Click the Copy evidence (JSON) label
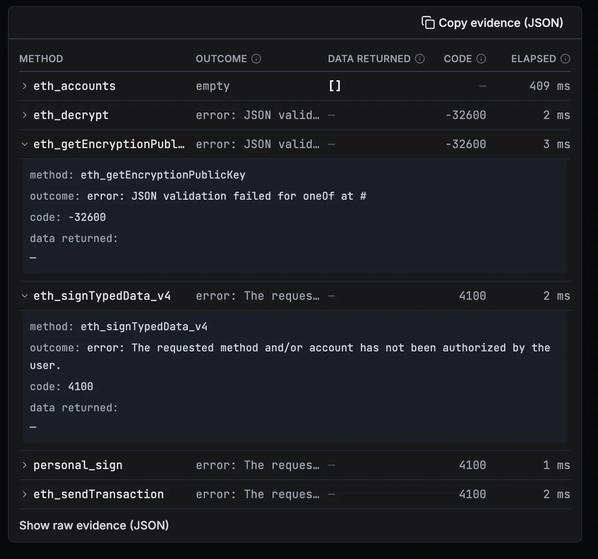This screenshot has height=559, width=598. click(x=501, y=23)
